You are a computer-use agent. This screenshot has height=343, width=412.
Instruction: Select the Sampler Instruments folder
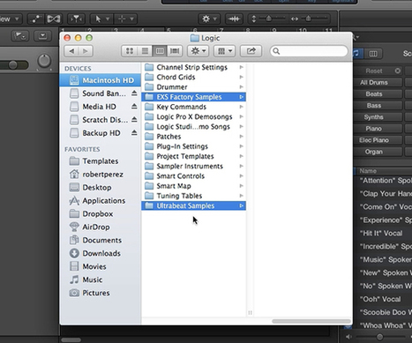[x=193, y=167]
